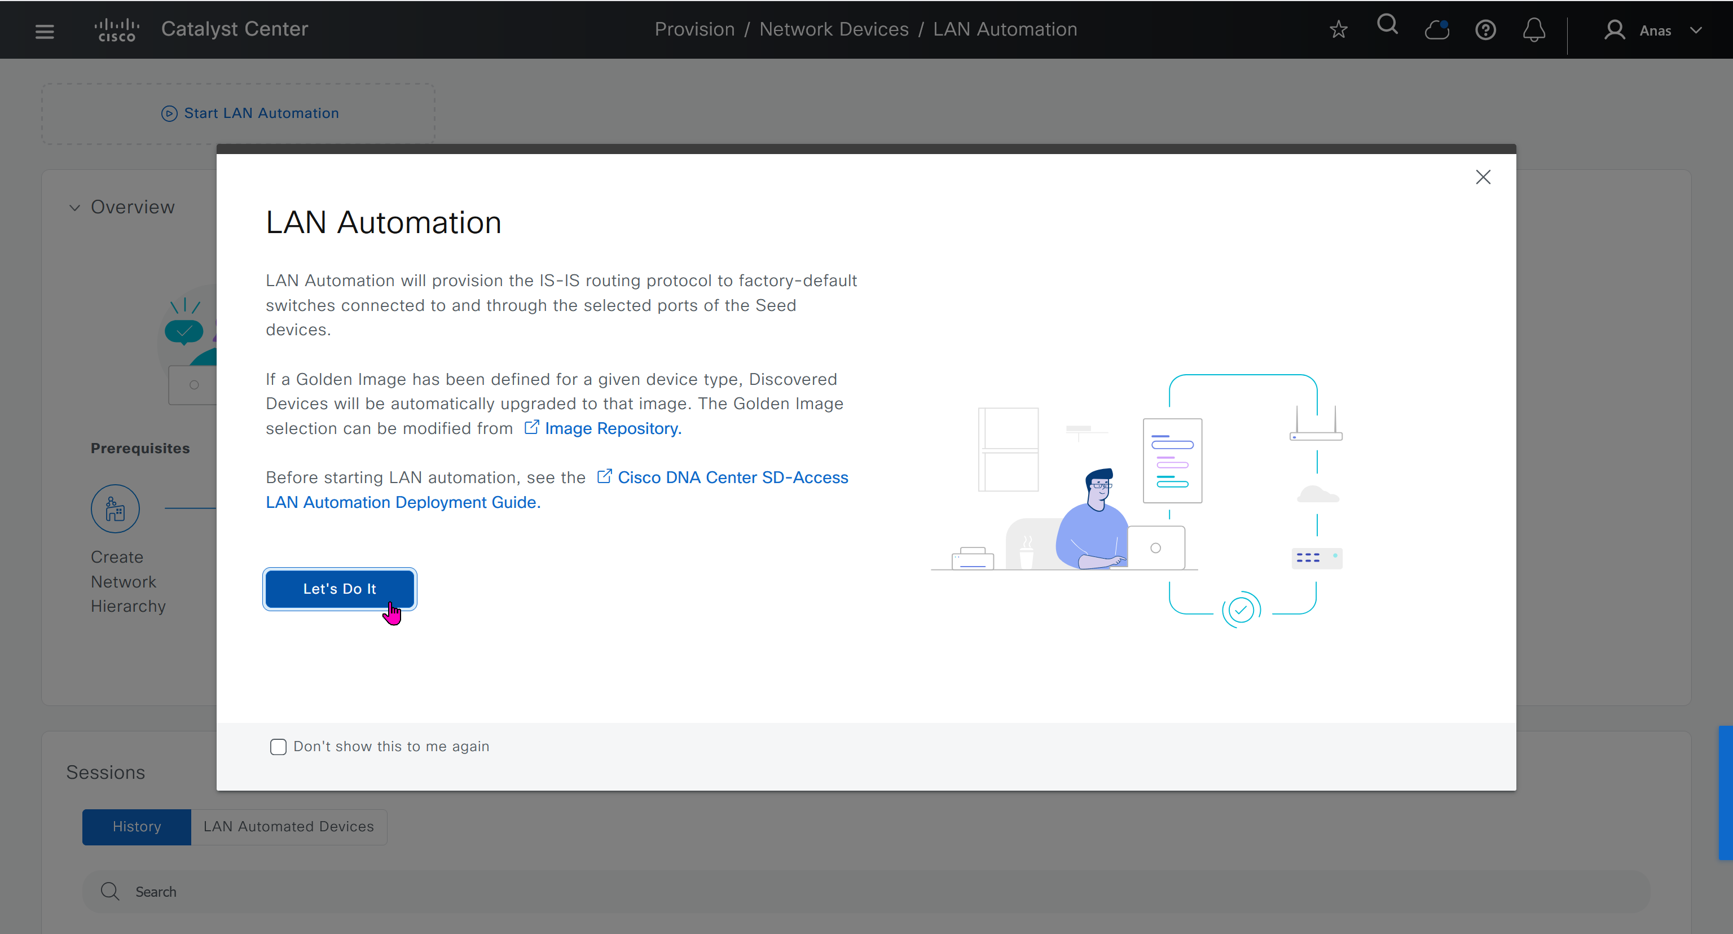Image resolution: width=1733 pixels, height=934 pixels.
Task: Switch to LAN Automated Devices tab
Action: (289, 826)
